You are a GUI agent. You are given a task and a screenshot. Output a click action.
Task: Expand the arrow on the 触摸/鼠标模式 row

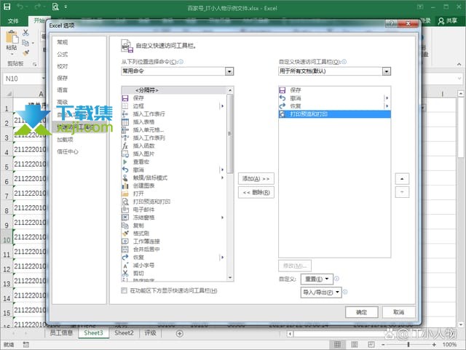coord(222,178)
